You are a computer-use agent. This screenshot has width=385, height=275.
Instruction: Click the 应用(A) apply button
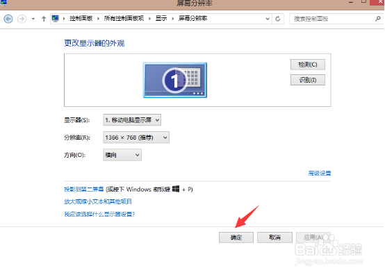[313, 237]
